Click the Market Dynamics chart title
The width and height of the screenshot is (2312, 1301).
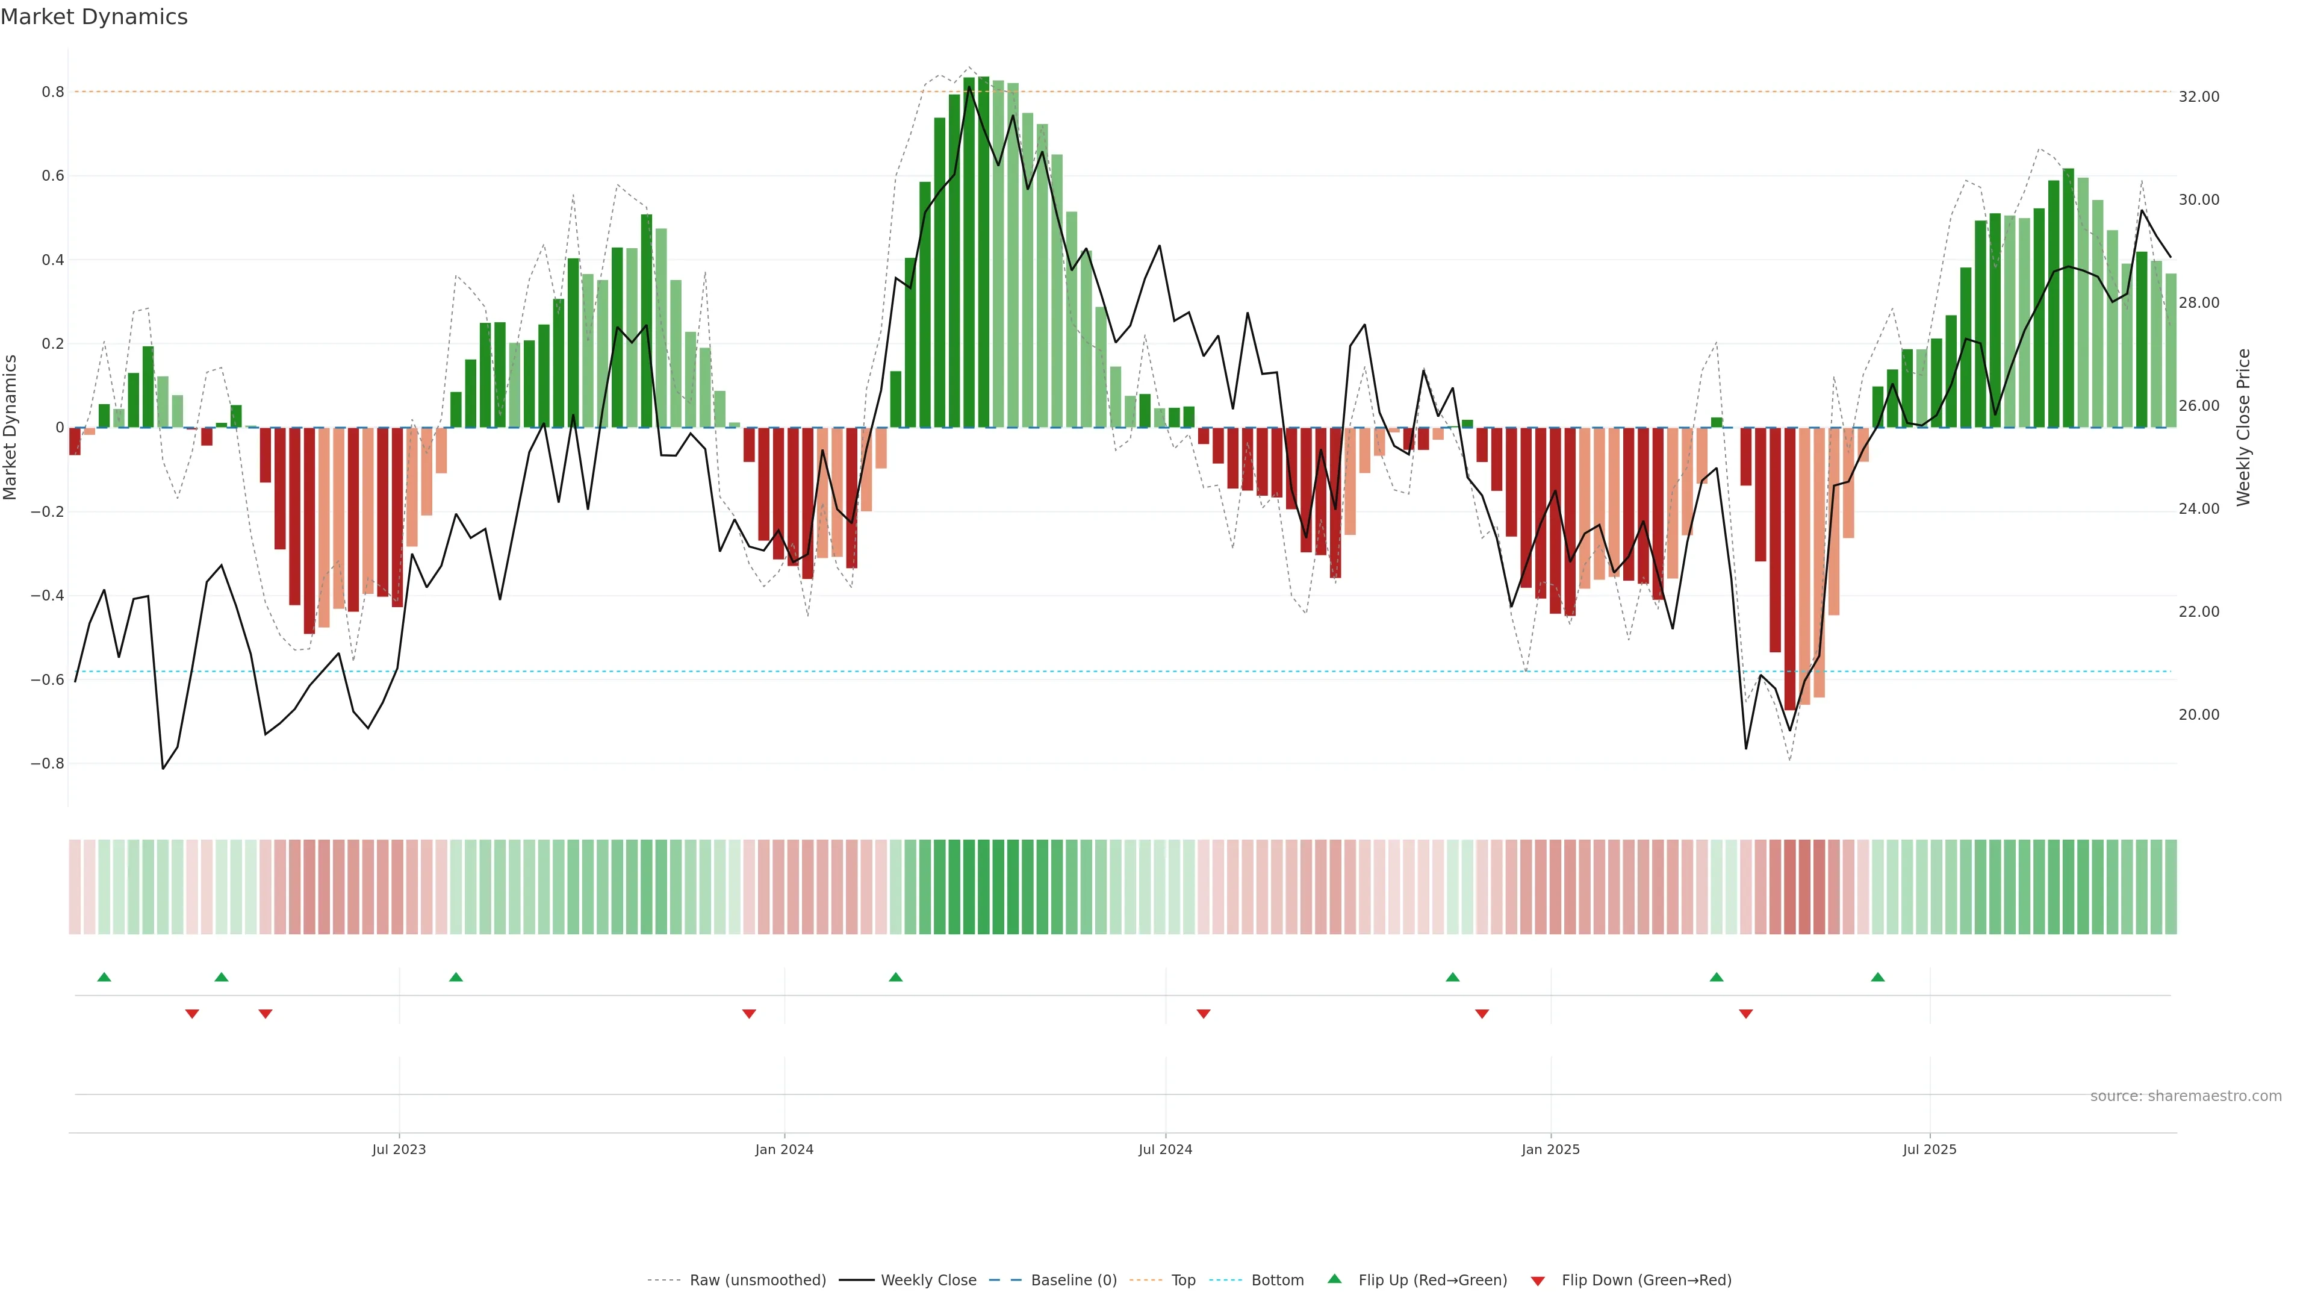click(x=95, y=17)
